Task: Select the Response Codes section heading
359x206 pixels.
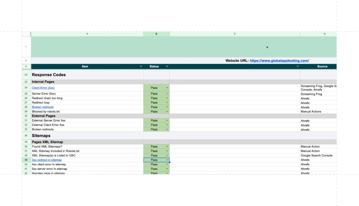Action: tap(87, 75)
